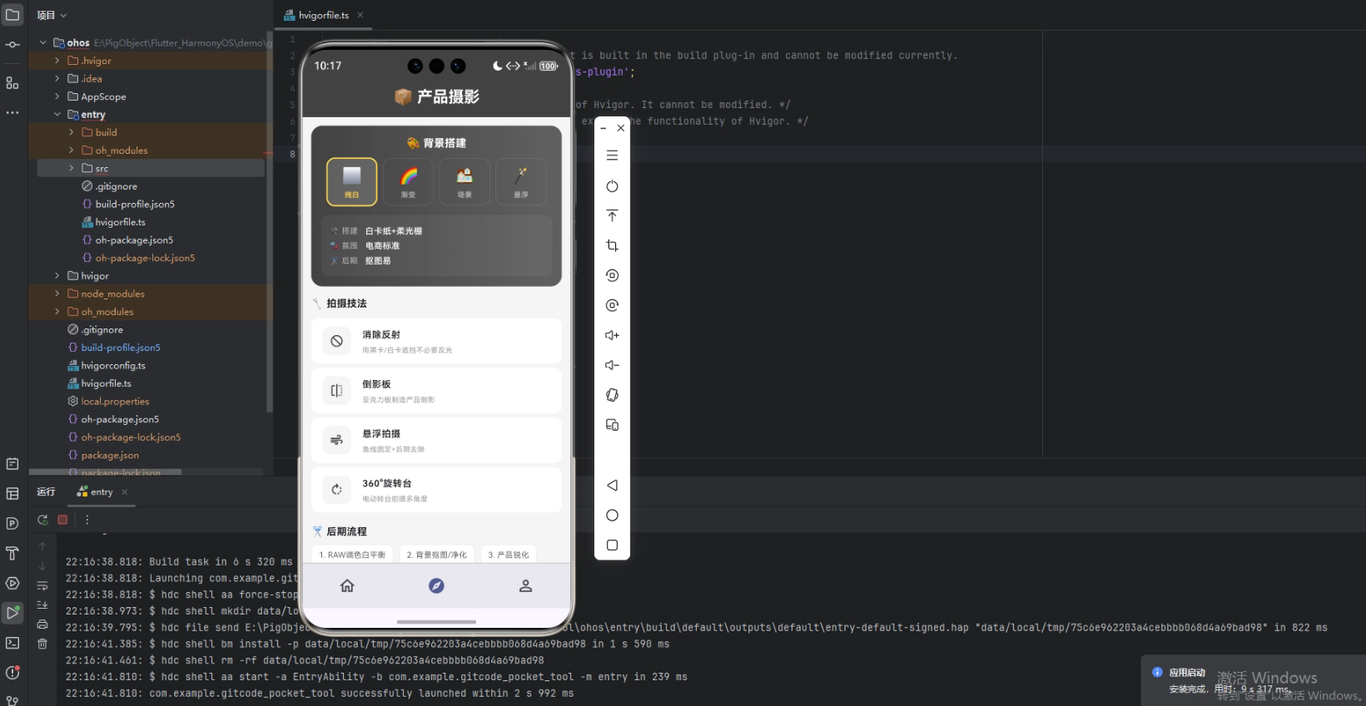Screen dimensions: 1366x706
Task: Open the 悬浮拍摄 technique card
Action: click(x=436, y=440)
